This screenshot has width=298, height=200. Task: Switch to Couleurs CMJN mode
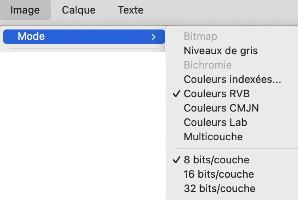point(221,108)
